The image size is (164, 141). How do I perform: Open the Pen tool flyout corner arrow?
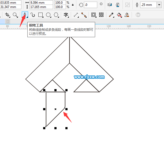(x=27, y=17)
